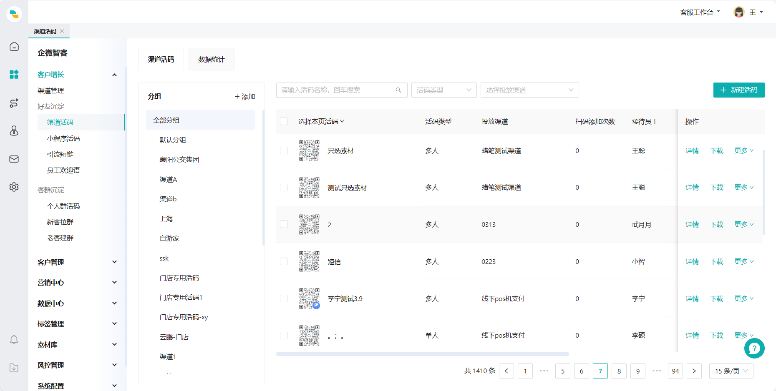Open the 选择投放渠道 dropdown
Image resolution: width=776 pixels, height=391 pixels.
pyautogui.click(x=530, y=90)
